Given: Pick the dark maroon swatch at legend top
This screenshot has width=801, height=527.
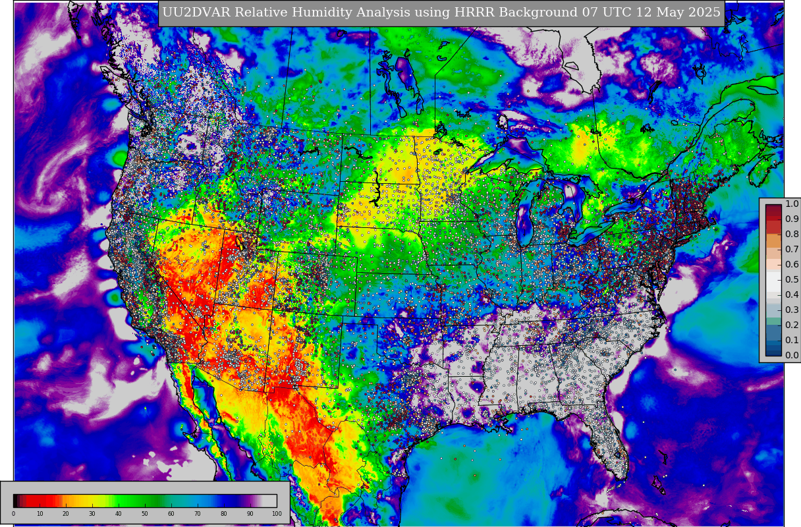Looking at the screenshot, I should pos(773,211).
